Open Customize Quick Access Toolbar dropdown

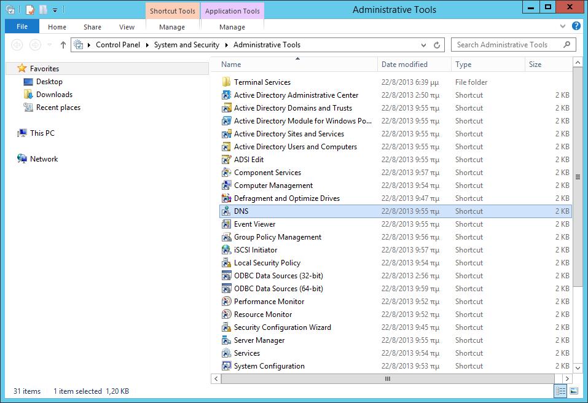point(55,10)
